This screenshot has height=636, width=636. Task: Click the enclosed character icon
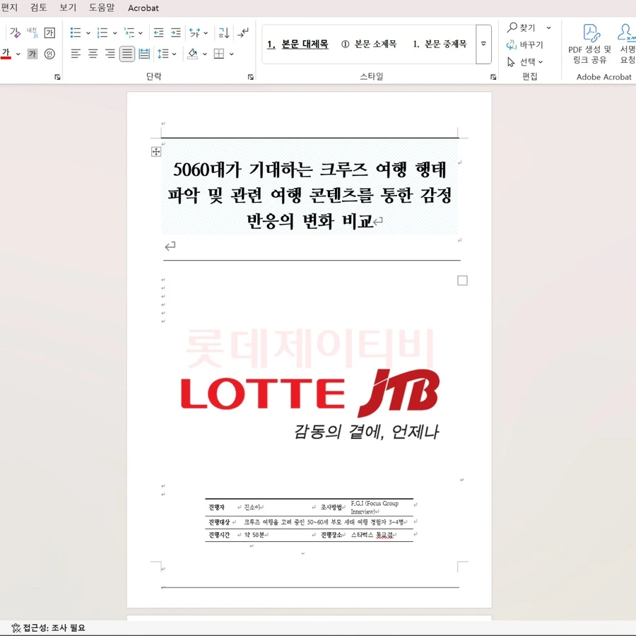click(49, 54)
